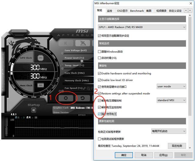Adjust the Power Limit slider handle

82,61
